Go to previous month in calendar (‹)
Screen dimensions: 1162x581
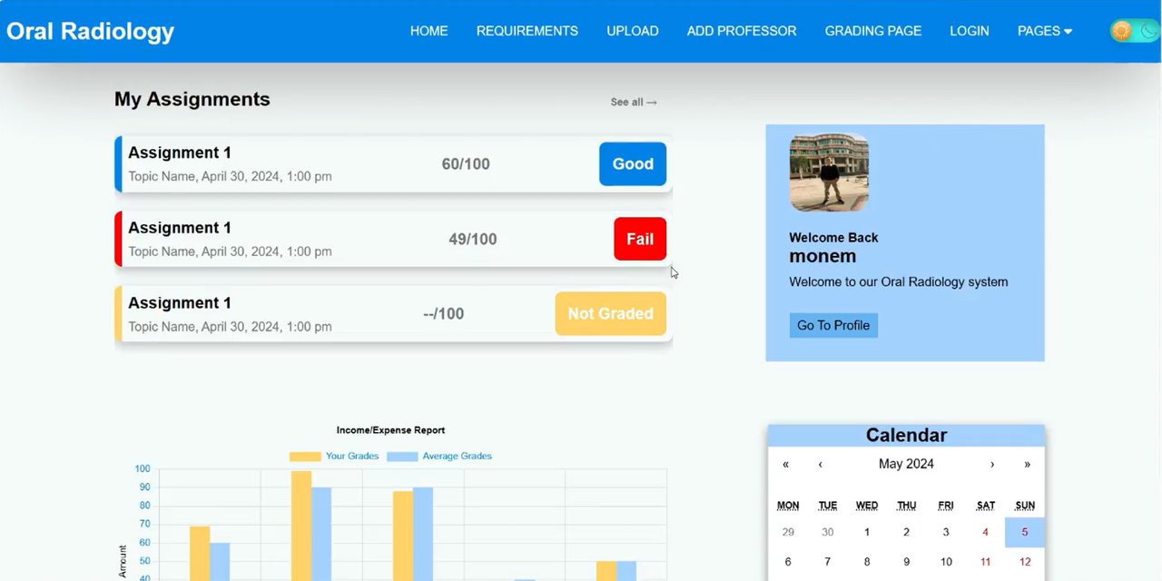[x=821, y=464]
